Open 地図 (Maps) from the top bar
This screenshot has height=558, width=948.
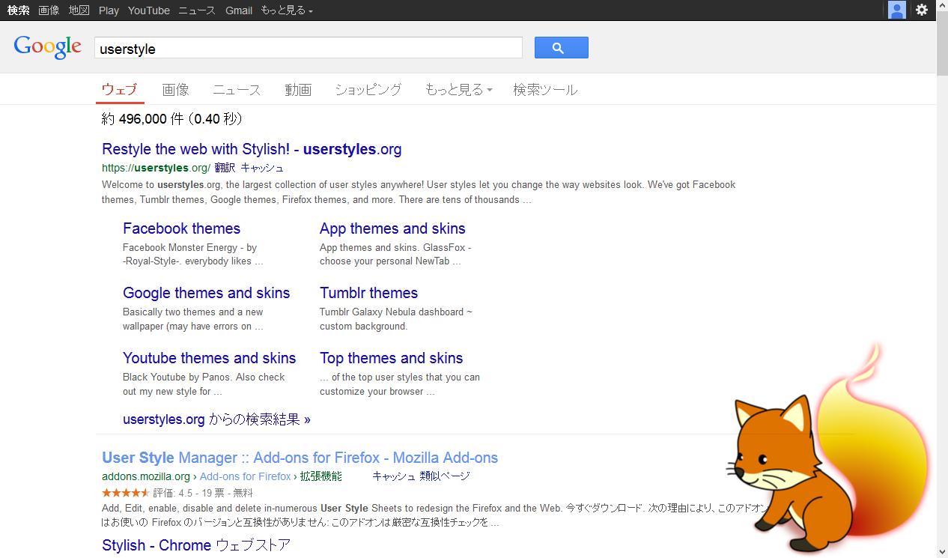79,10
